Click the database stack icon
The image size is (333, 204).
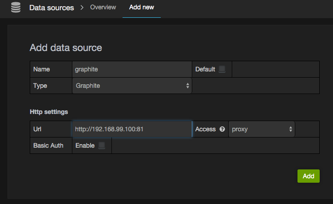(x=16, y=8)
